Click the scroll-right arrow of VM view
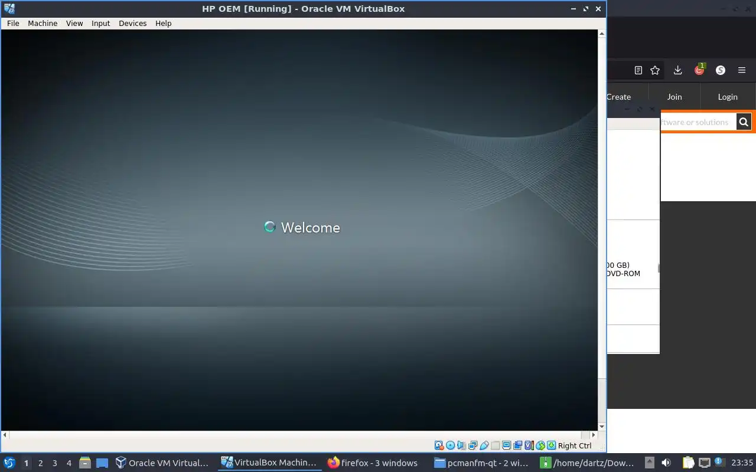Viewport: 756px width, 472px height. [x=595, y=435]
